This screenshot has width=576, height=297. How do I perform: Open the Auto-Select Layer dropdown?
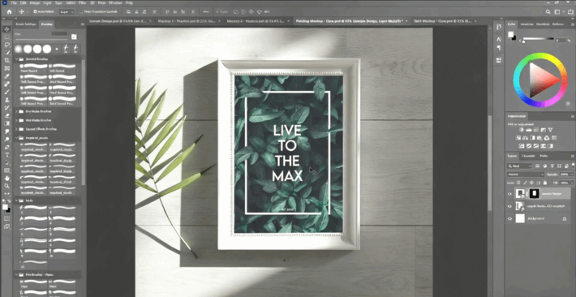tap(67, 11)
